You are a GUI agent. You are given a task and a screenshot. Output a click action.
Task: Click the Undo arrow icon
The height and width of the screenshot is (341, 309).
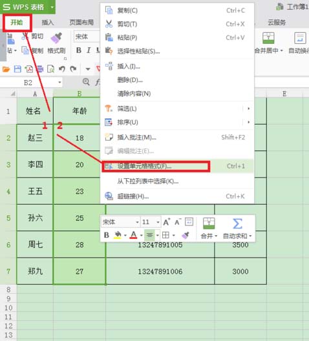coord(62,69)
